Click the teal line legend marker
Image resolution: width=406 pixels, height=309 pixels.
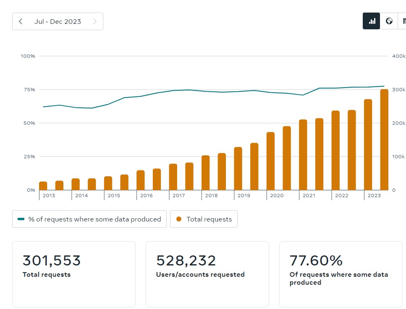click(21, 219)
